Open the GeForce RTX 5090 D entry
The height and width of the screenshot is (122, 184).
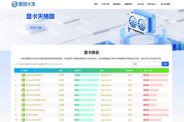34,75
